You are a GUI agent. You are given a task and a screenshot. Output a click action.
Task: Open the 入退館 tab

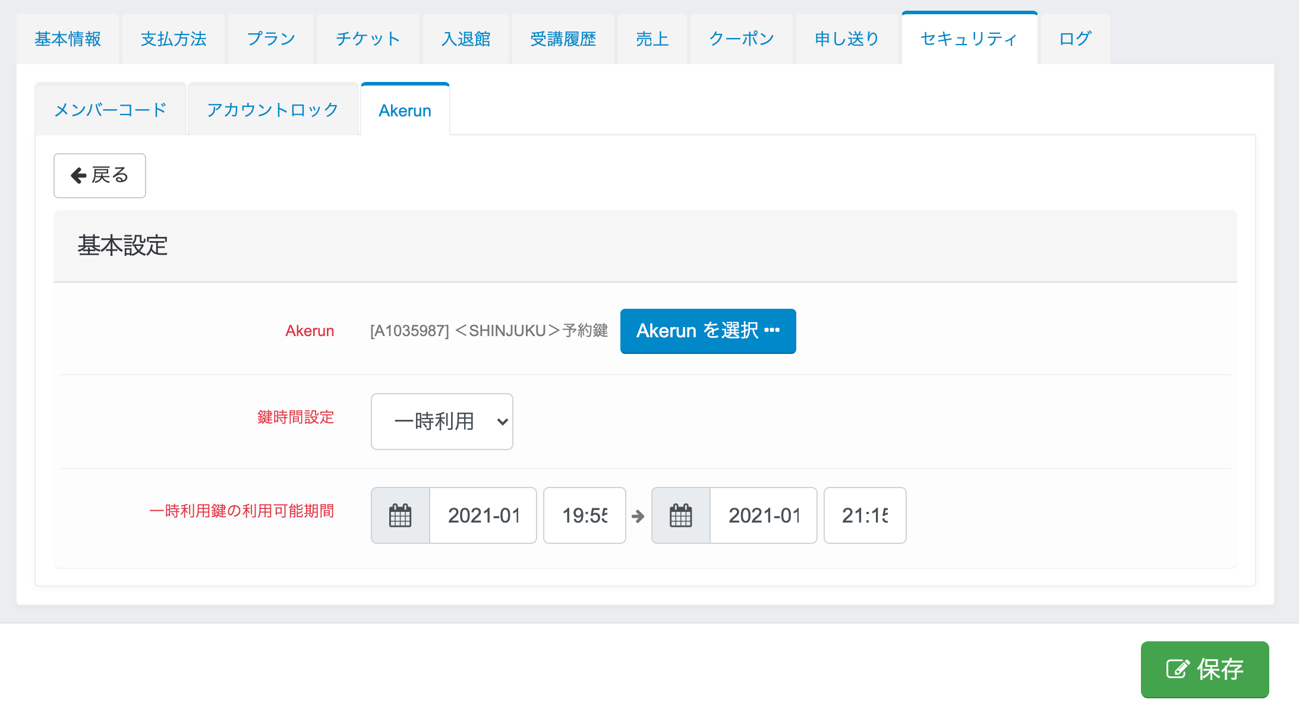pos(466,39)
